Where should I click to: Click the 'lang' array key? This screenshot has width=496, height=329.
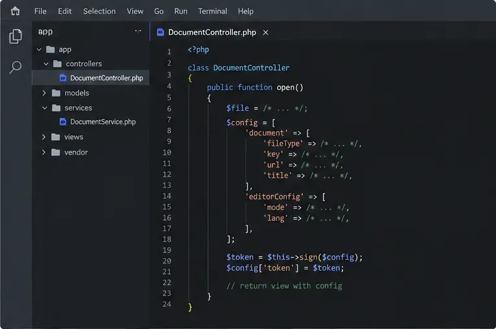coord(276,218)
